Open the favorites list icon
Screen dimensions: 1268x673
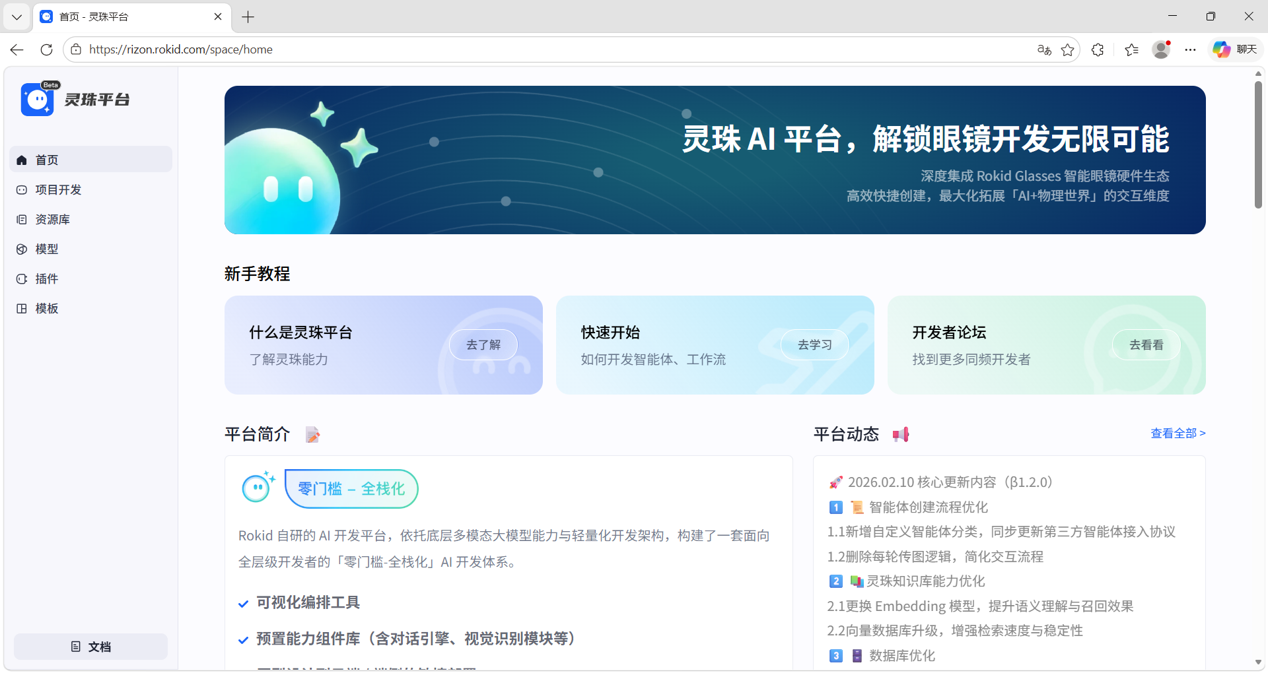tap(1132, 49)
